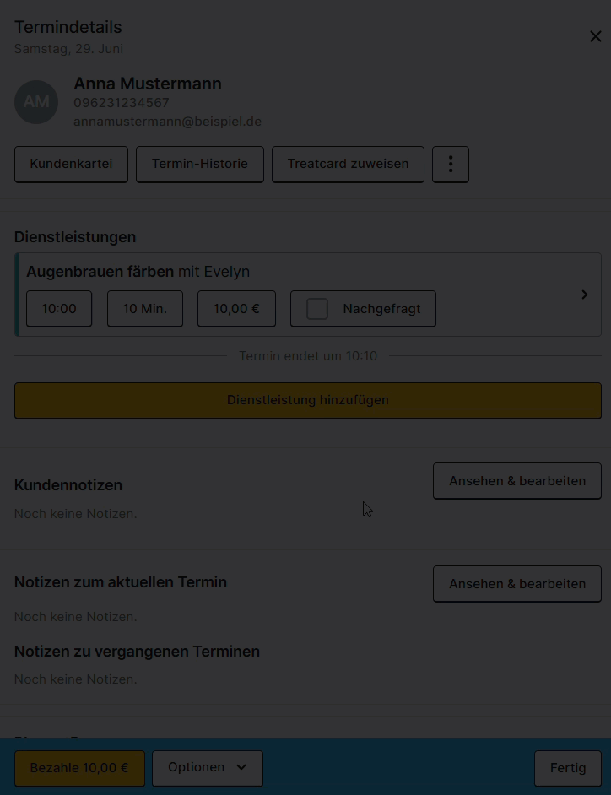This screenshot has height=795, width=611.
Task: Add a service via Dienstleistung hinzufügen
Action: [308, 401]
